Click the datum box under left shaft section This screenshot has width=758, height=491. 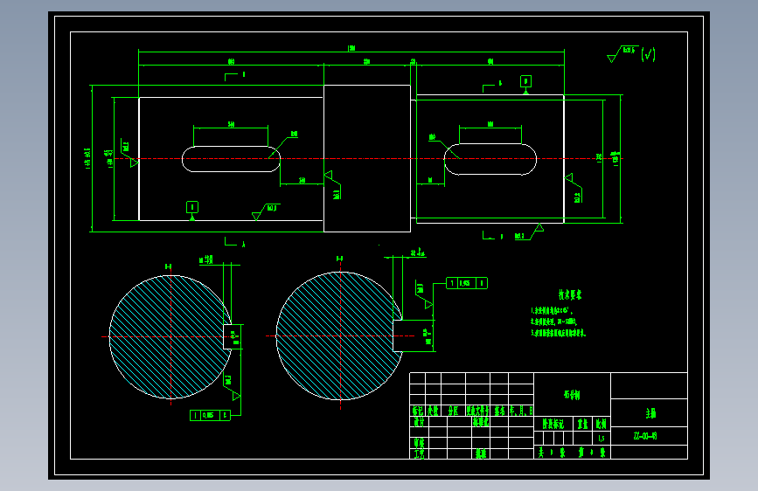tap(192, 207)
